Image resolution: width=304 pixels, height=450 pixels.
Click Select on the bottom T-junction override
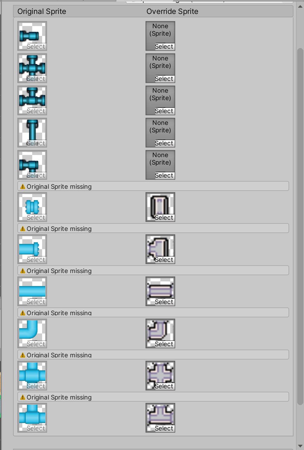click(x=164, y=428)
